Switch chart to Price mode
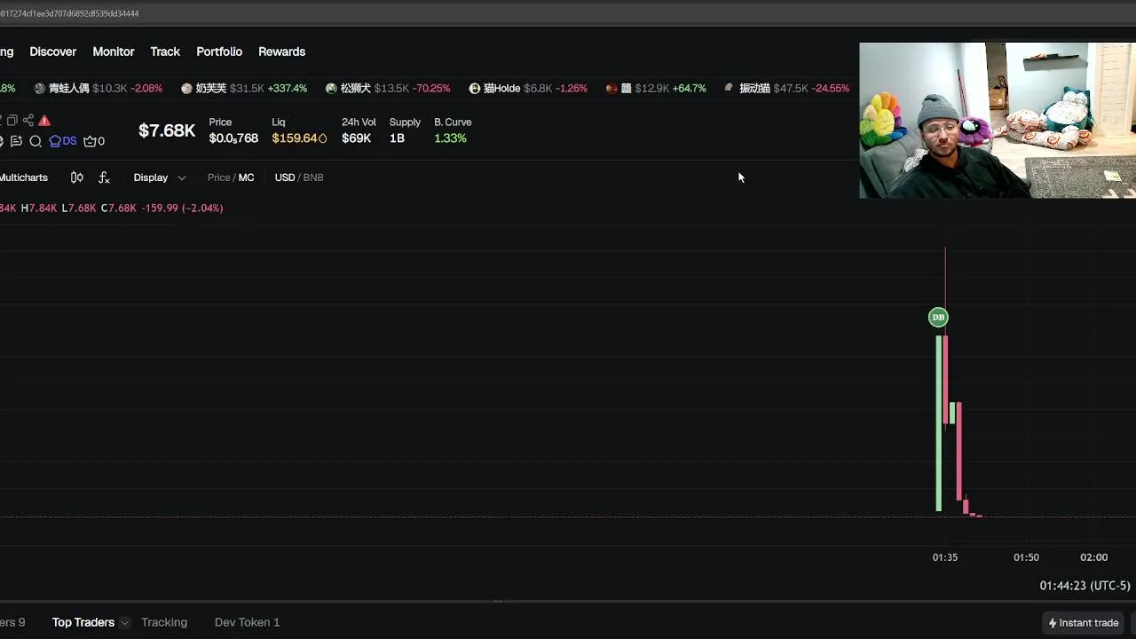The height and width of the screenshot is (639, 1136). (x=218, y=177)
